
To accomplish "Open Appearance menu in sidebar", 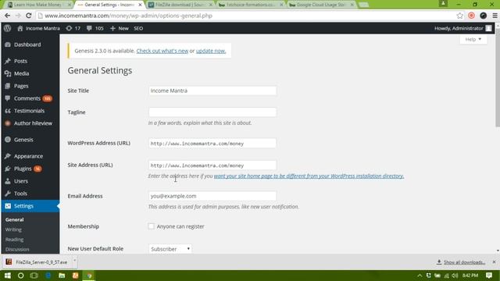I will pyautogui.click(x=28, y=156).
